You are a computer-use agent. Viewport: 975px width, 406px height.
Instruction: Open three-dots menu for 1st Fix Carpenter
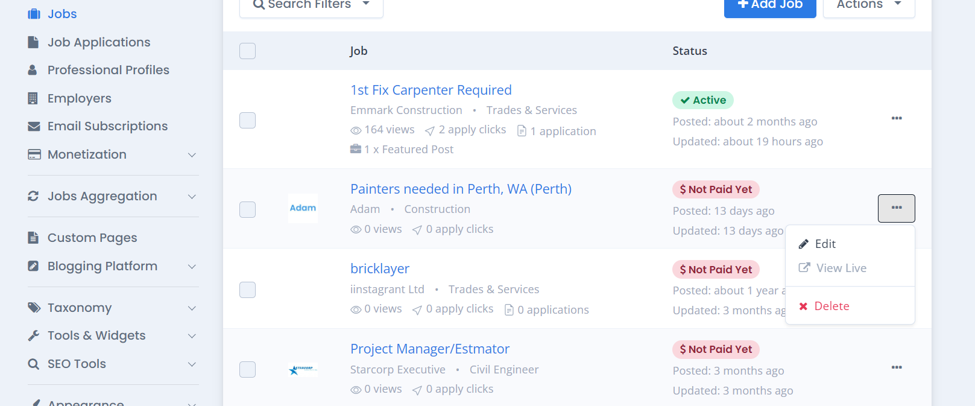pyautogui.click(x=897, y=118)
